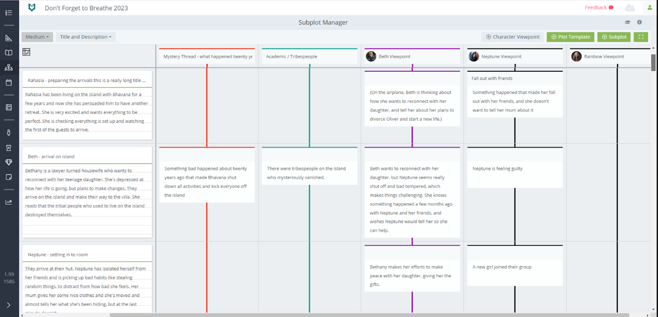658x317 pixels.
Task: Click the graduation cap tutorial icon
Action: (628, 22)
